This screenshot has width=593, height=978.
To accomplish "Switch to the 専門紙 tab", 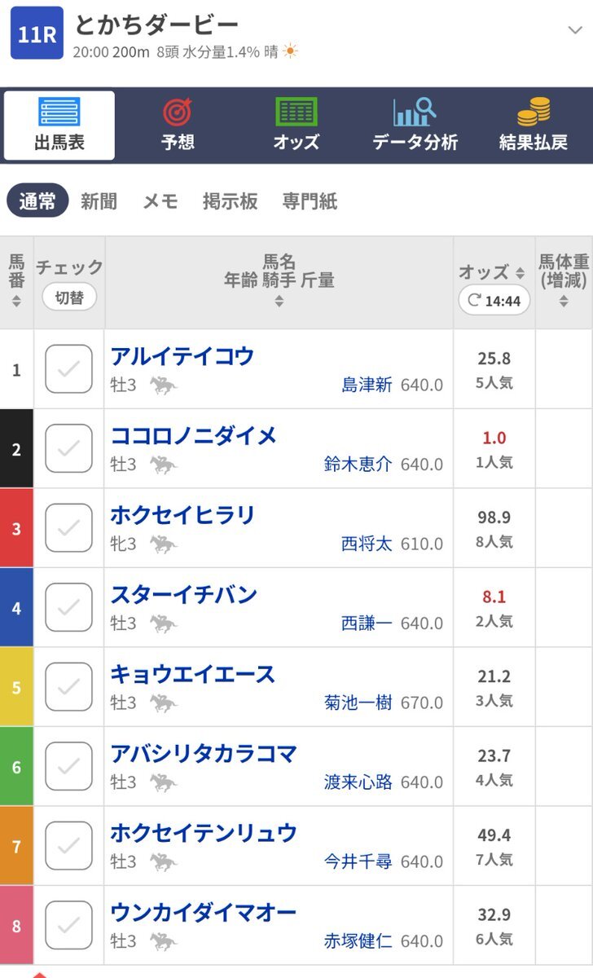I will pyautogui.click(x=310, y=201).
